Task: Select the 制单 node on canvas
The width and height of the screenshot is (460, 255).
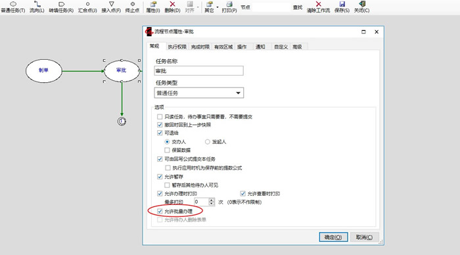Action: pyautogui.click(x=44, y=71)
